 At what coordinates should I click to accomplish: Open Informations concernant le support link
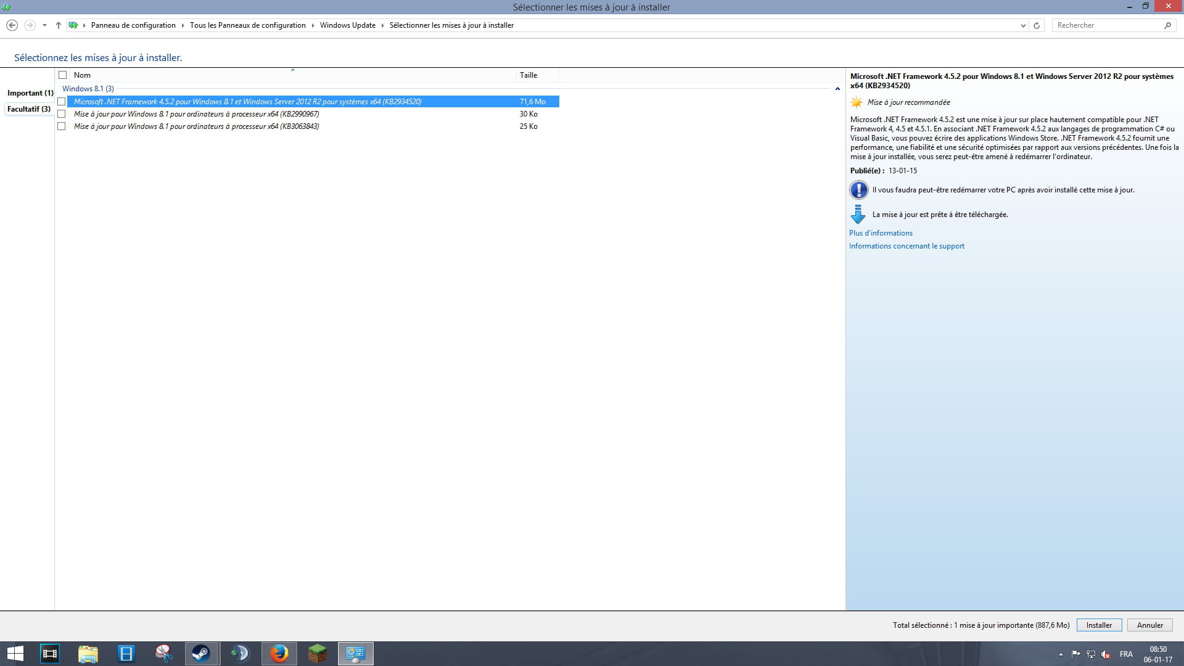click(x=906, y=246)
